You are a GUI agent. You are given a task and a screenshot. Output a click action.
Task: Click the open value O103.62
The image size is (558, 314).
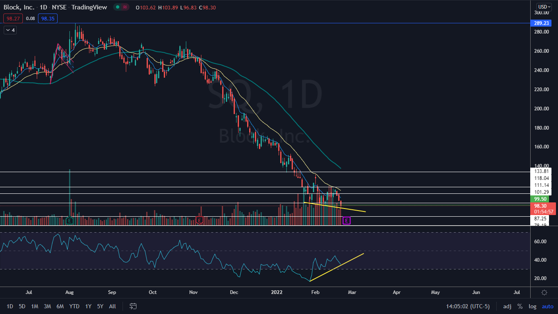point(146,7)
